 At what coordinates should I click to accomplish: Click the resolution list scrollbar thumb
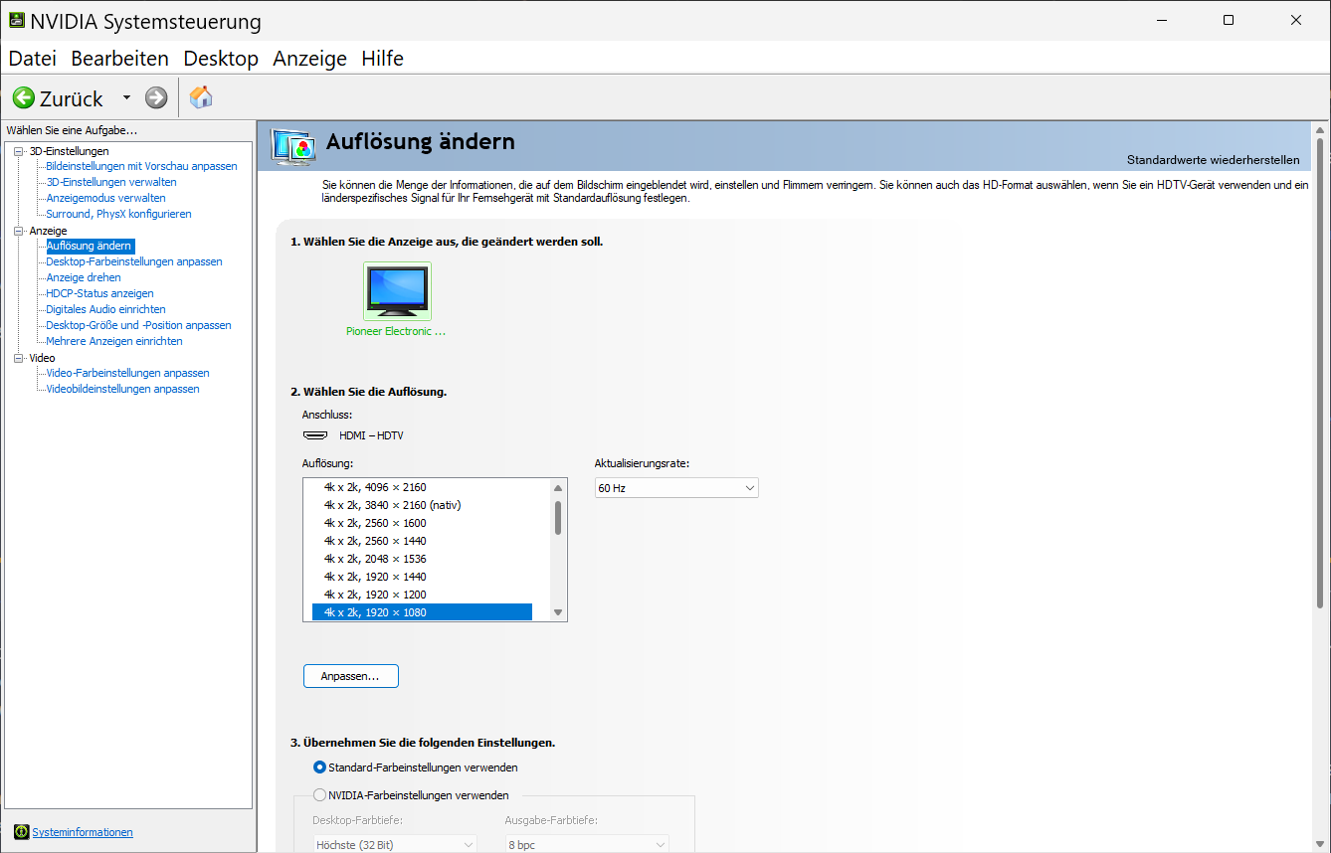pos(558,517)
